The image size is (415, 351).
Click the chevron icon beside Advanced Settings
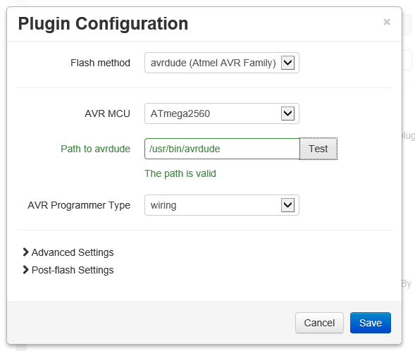click(25, 252)
